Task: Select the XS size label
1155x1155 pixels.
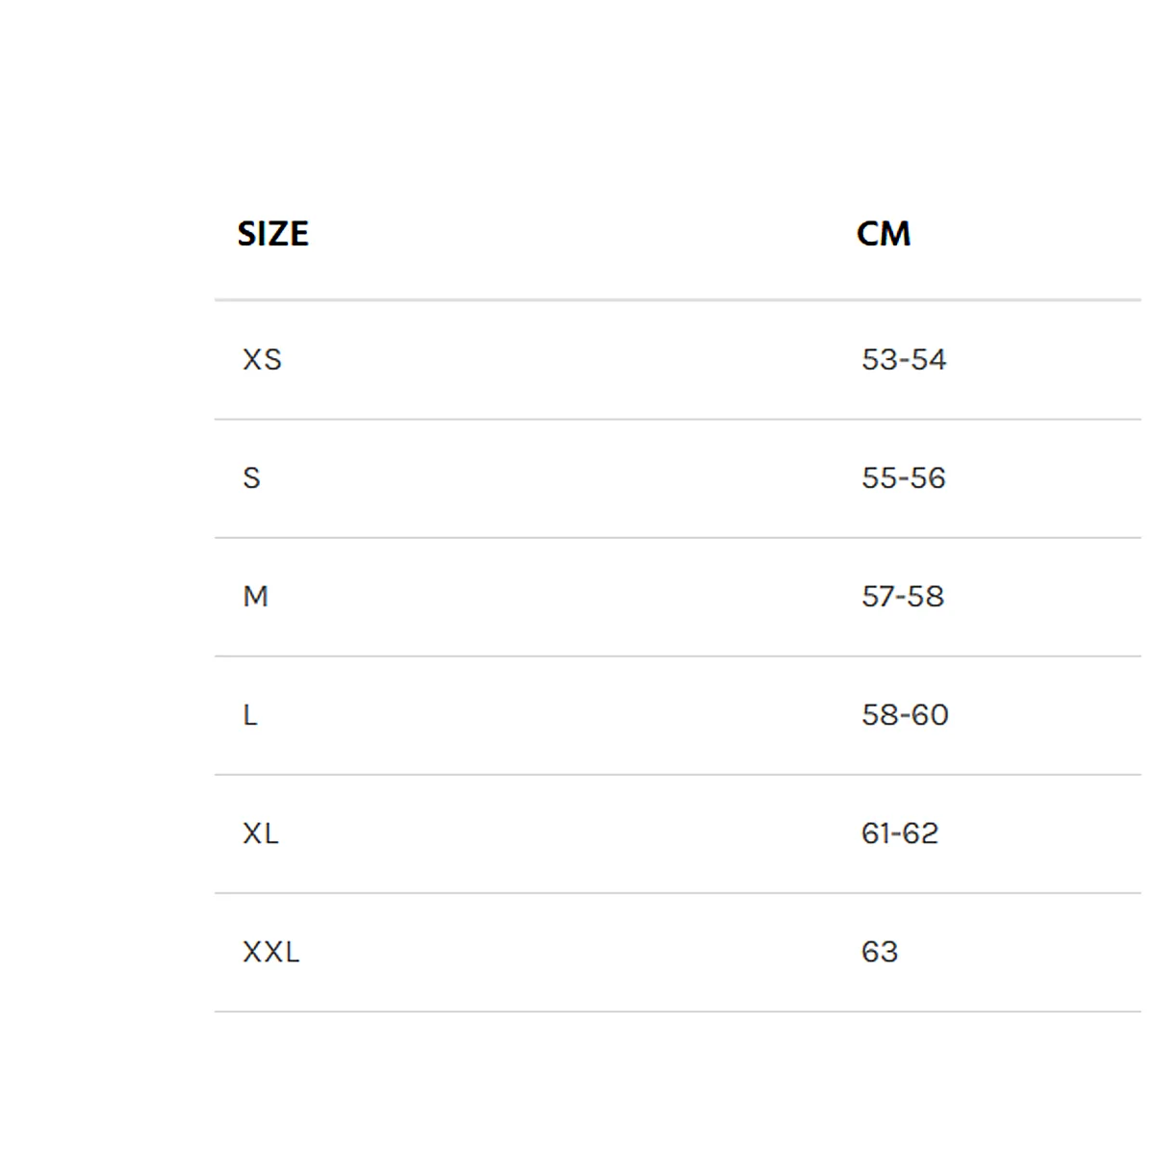Action: (x=262, y=359)
